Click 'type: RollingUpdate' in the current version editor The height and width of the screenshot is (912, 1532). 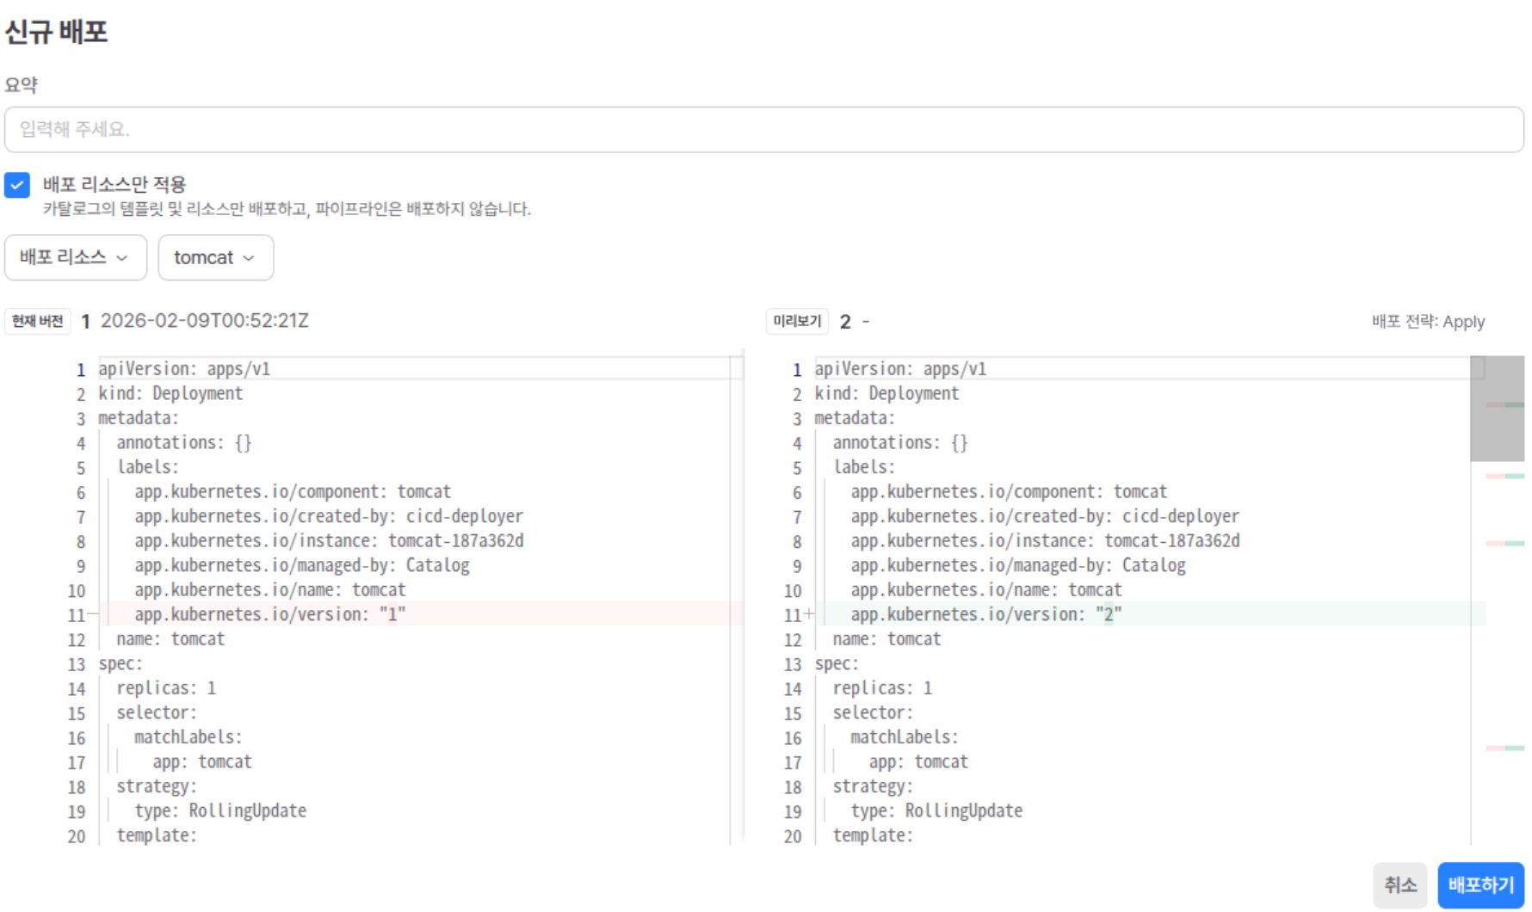click(x=220, y=811)
